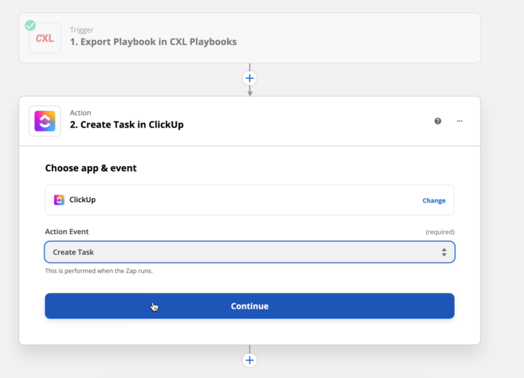Image resolution: width=524 pixels, height=378 pixels.
Task: Click the Action label above step two
Action: (x=80, y=113)
